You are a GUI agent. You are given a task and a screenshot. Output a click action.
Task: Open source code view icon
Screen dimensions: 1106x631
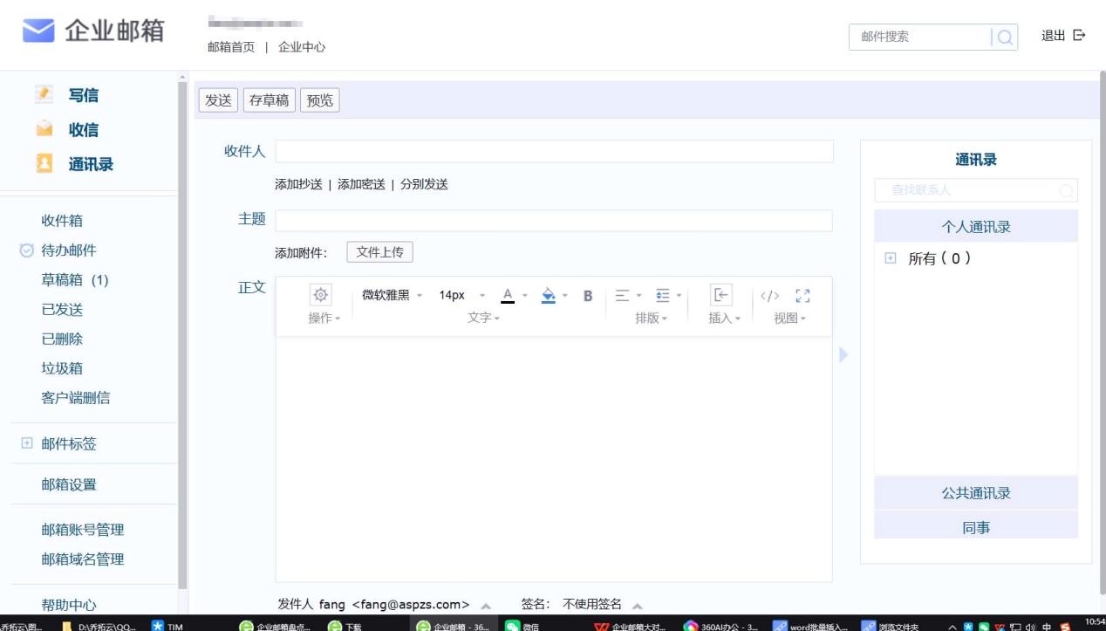coord(769,295)
